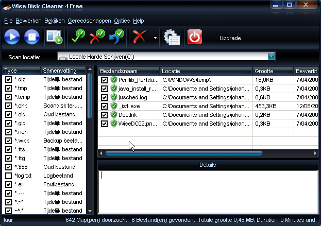Sort by Bewerkt column header
Image resolution: width=321 pixels, height=226 pixels.
tap(306, 71)
